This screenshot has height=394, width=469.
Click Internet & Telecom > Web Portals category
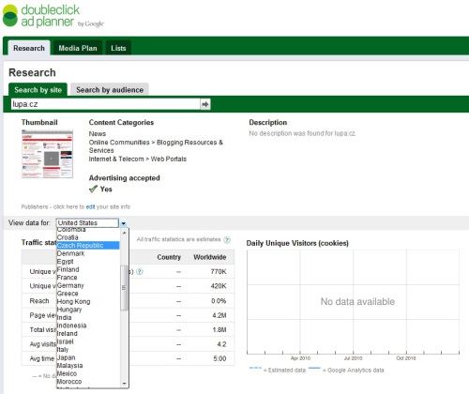coord(138,159)
